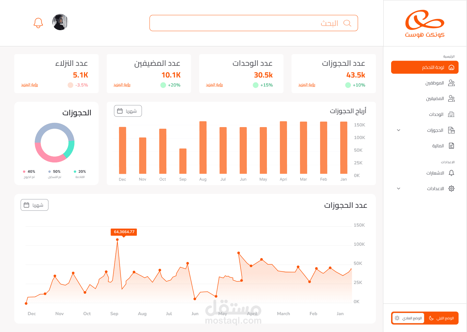Click the المضيفين people icon in sidebar

coord(451,99)
